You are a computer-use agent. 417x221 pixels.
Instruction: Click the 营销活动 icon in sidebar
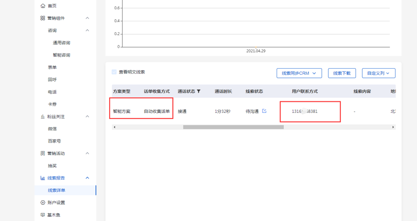tap(43, 153)
